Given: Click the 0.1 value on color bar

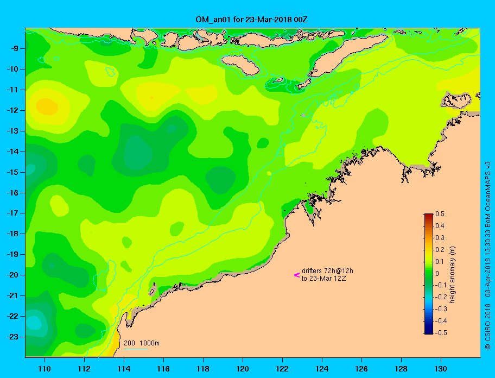Looking at the screenshot, I should pos(440,261).
